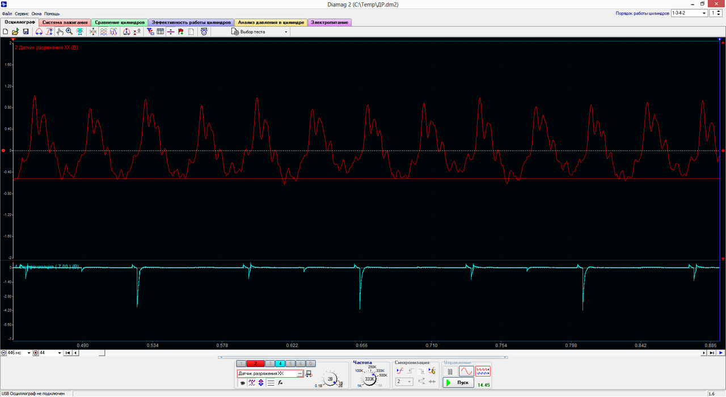Open sensor list via the ellipsis button
Screen dimensions: 726x397
pyautogui.click(x=300, y=374)
